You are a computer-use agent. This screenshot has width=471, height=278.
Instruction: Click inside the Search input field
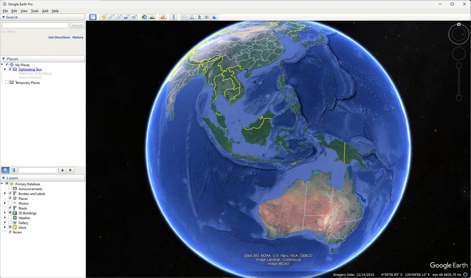[x=35, y=25]
